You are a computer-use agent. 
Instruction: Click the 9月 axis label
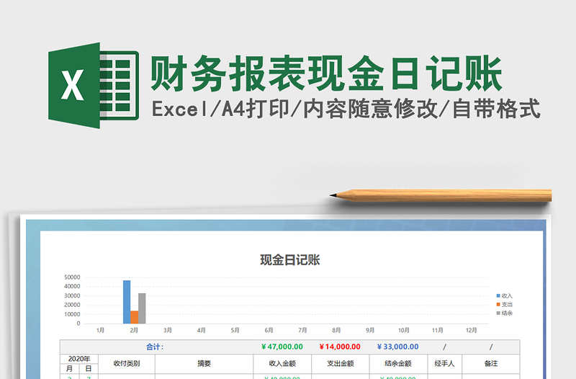[x=370, y=330]
